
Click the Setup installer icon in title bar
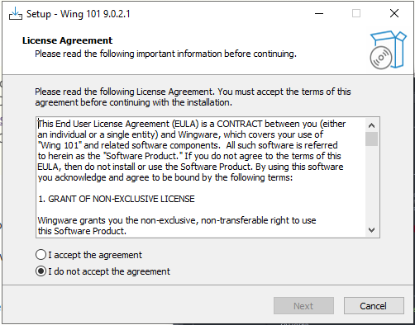point(16,13)
